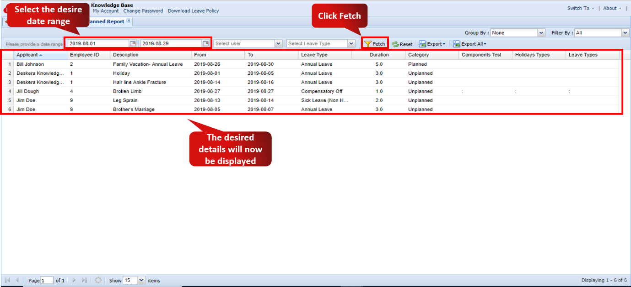Click the Download Leave Policy link
This screenshot has width=631, height=287.
point(193,10)
